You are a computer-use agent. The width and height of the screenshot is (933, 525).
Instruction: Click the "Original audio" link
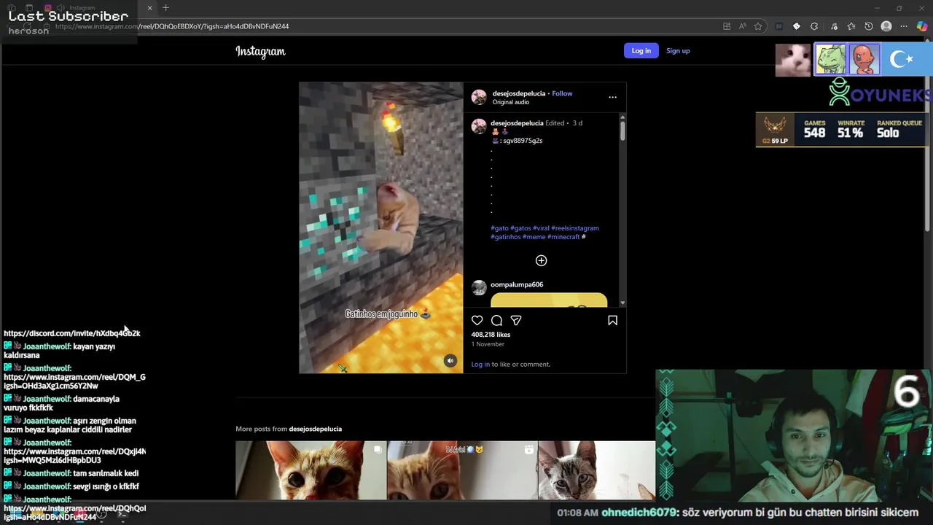[510, 102]
